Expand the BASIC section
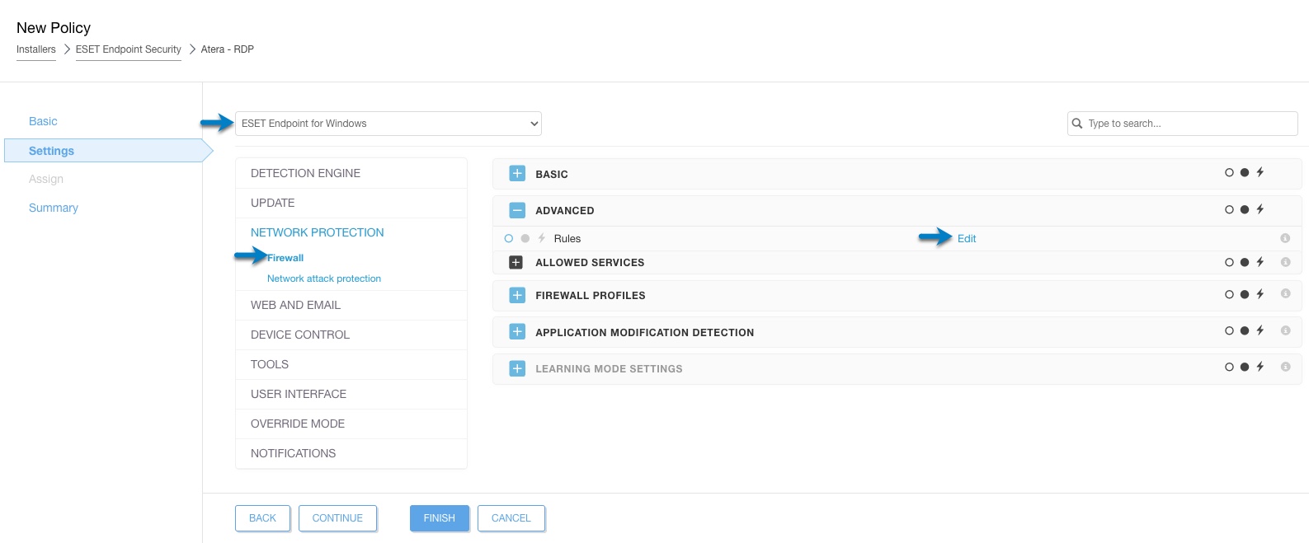1309x543 pixels. tap(517, 173)
